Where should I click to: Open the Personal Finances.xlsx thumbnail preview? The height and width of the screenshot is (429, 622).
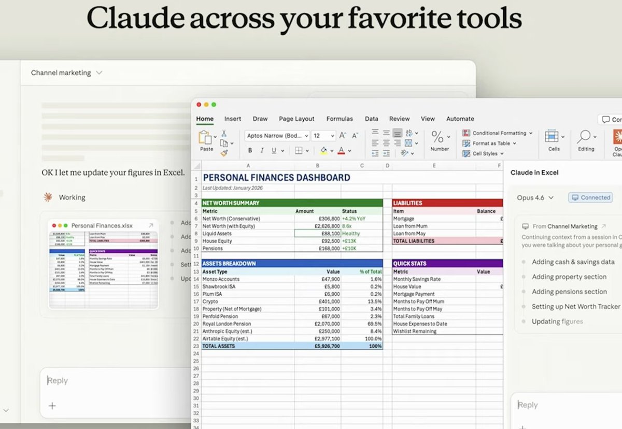click(104, 269)
